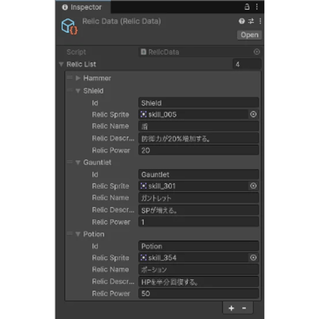Open the Relic Data help icon
Viewport: 319px width, 319px height.
(x=241, y=21)
